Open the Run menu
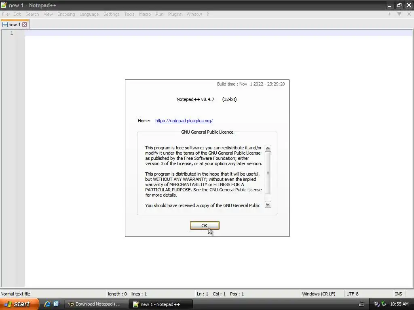 click(159, 14)
